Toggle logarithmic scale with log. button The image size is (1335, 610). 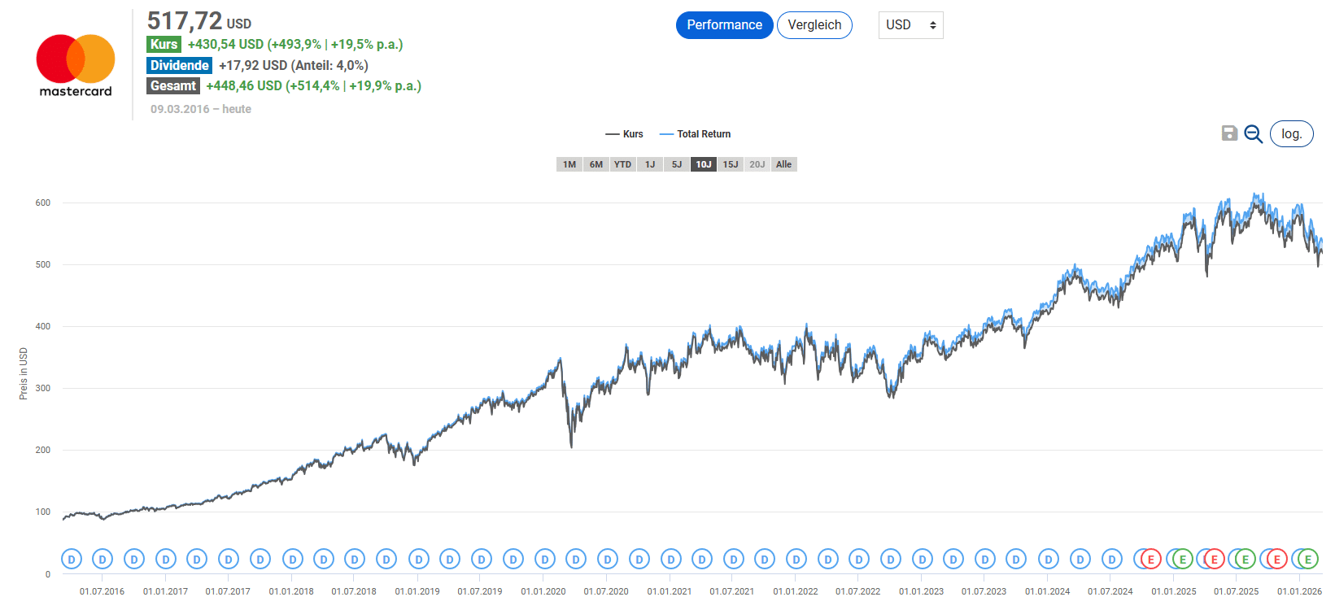[x=1291, y=134]
